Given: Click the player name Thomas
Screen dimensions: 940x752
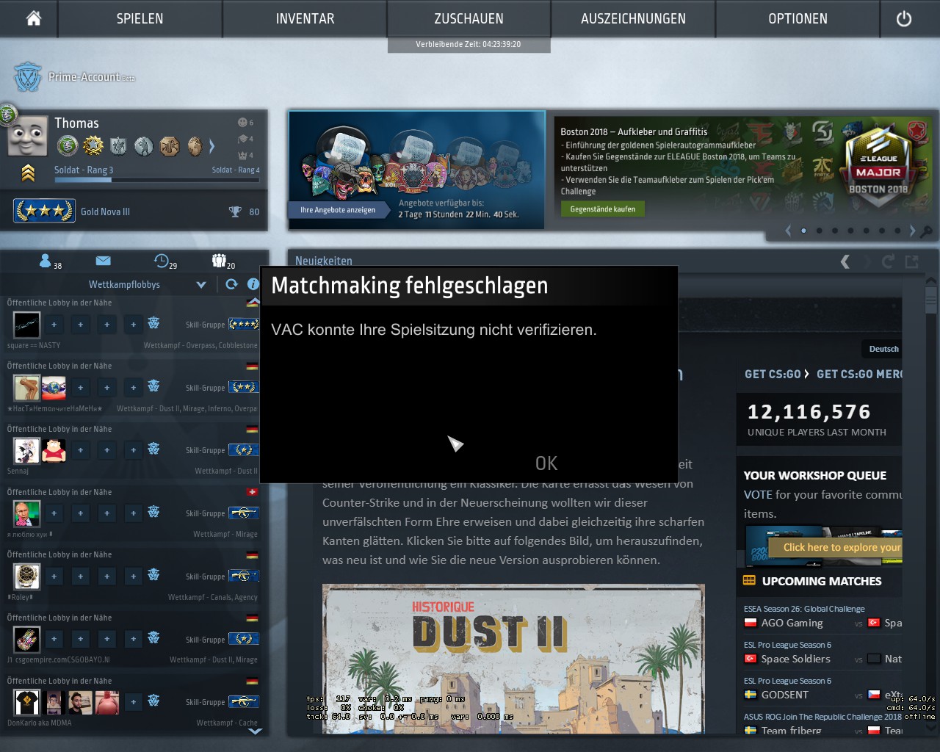Looking at the screenshot, I should coord(76,123).
